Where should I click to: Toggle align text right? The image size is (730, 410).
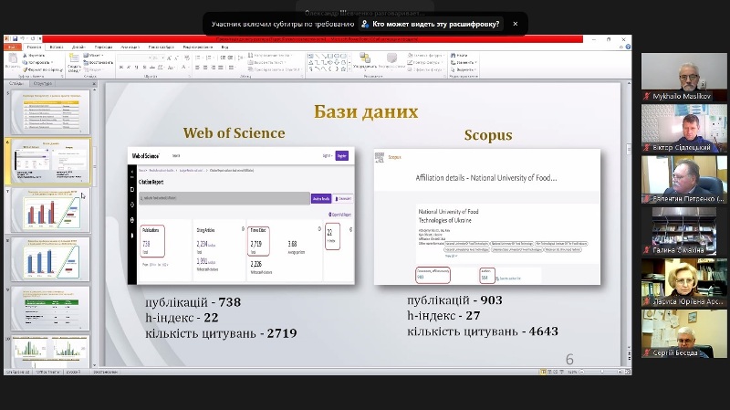(x=214, y=68)
